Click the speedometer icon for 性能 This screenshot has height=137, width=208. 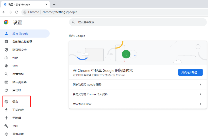6,58
